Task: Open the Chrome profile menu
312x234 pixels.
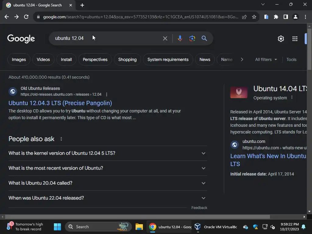Action: tap(296, 17)
